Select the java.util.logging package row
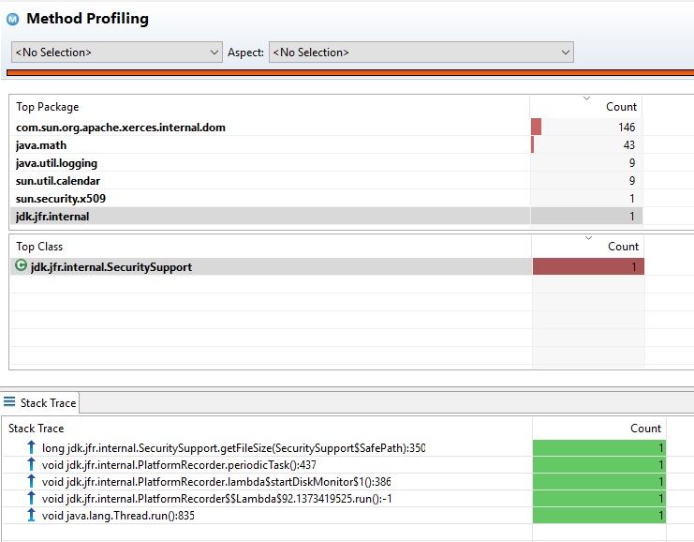The width and height of the screenshot is (694, 542). 56,163
